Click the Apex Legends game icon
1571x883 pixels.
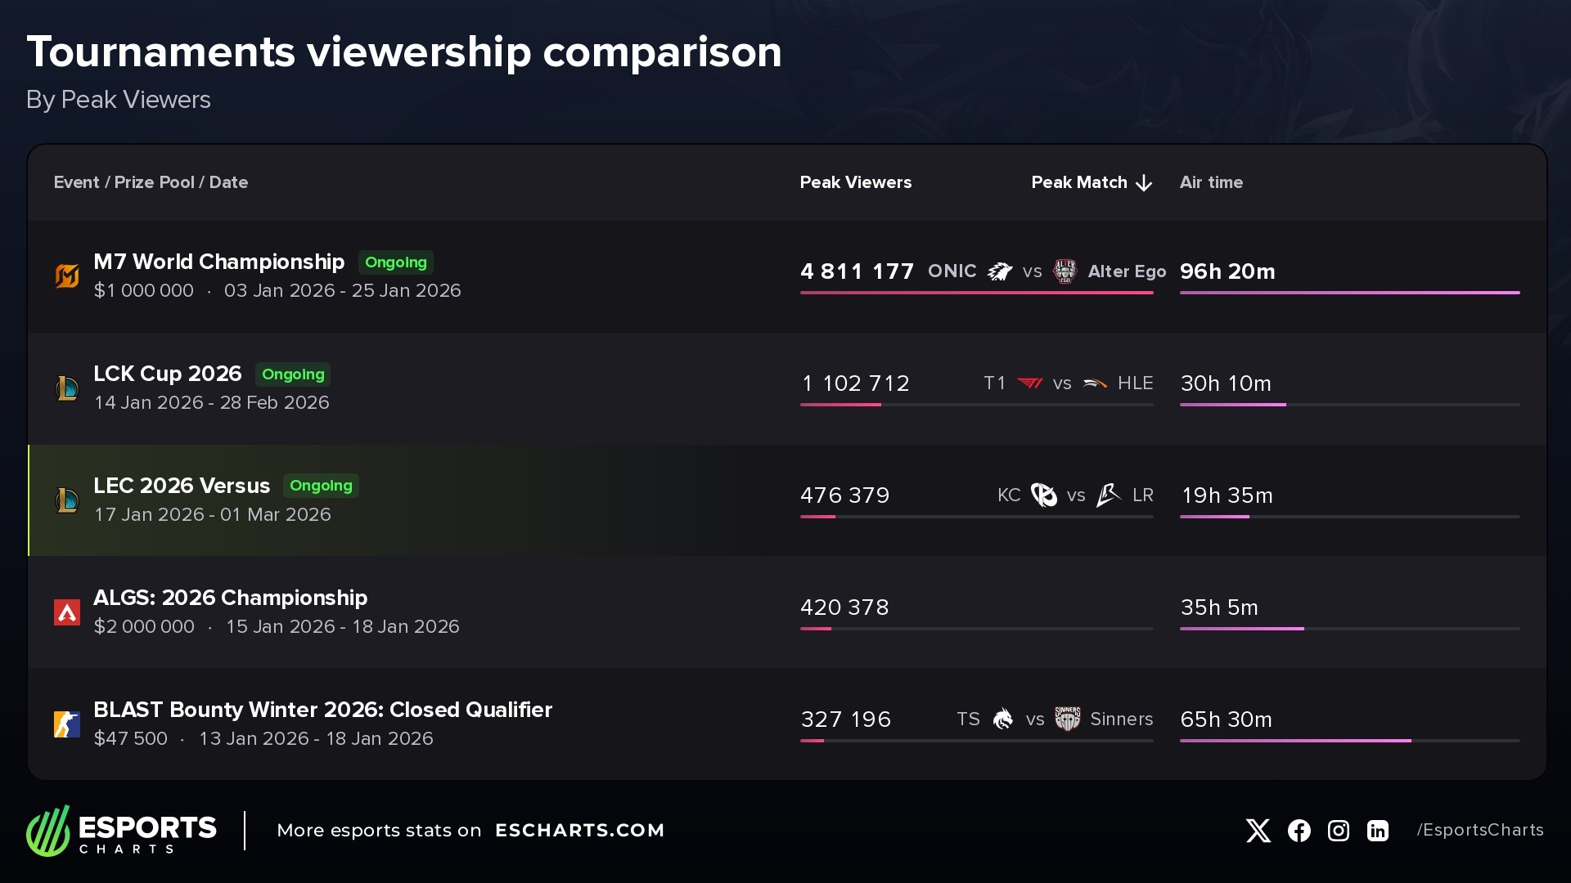click(67, 612)
